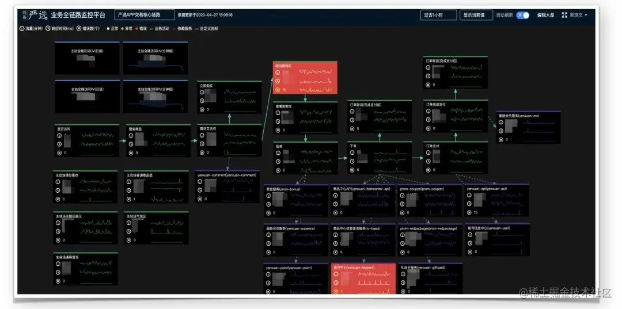This screenshot has height=309, width=622.
Task: Click the 响应时间(ms) legend clock icon
Action: pyautogui.click(x=48, y=29)
